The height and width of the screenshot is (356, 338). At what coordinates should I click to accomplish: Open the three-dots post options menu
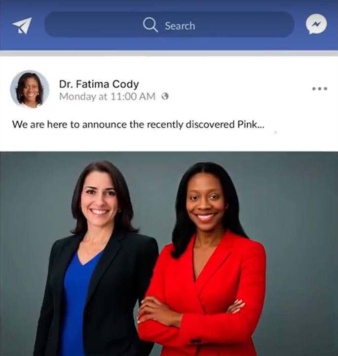coord(320,89)
